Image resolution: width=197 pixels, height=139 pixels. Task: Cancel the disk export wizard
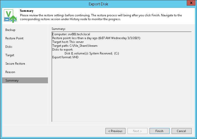181,131
